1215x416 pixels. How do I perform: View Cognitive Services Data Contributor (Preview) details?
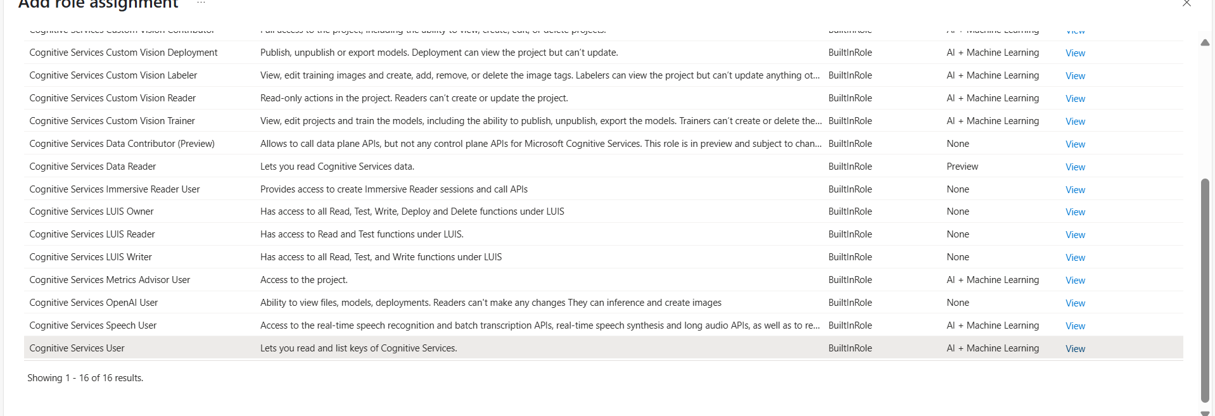pyautogui.click(x=1075, y=144)
